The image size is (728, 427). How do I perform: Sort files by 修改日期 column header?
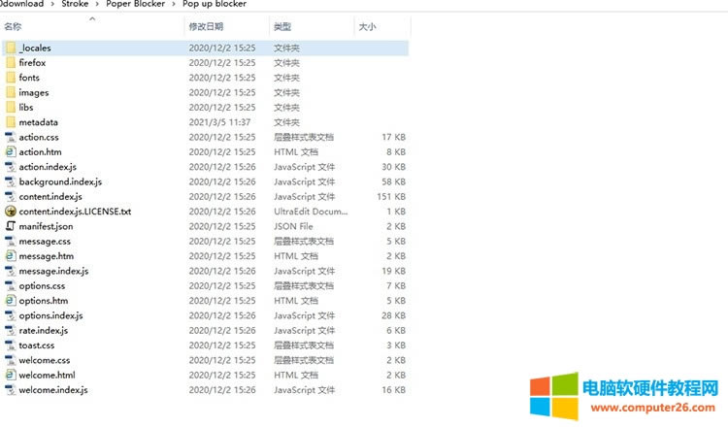click(205, 27)
